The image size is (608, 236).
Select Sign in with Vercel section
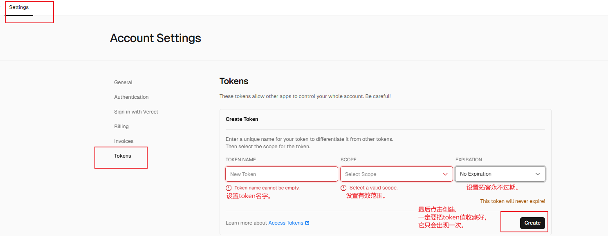coord(136,112)
